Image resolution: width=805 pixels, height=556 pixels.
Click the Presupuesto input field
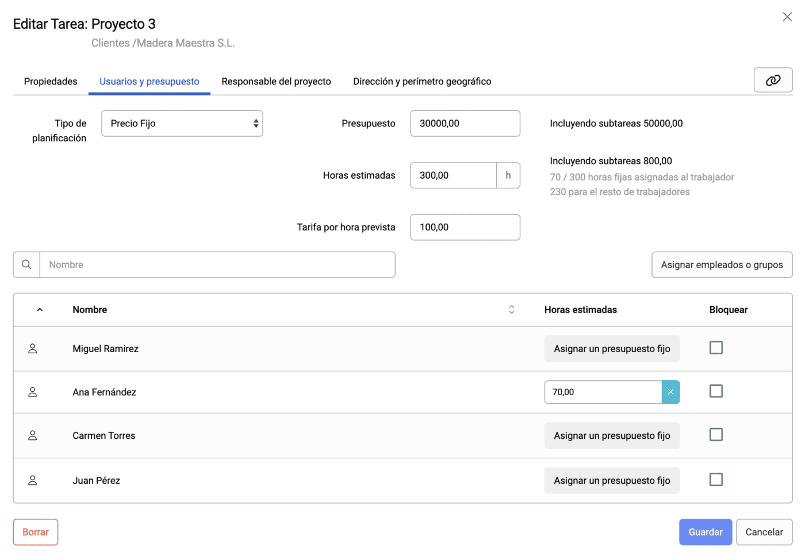465,123
